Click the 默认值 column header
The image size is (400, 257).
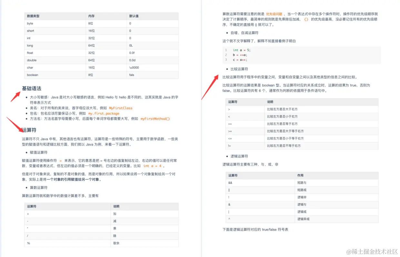point(153,16)
